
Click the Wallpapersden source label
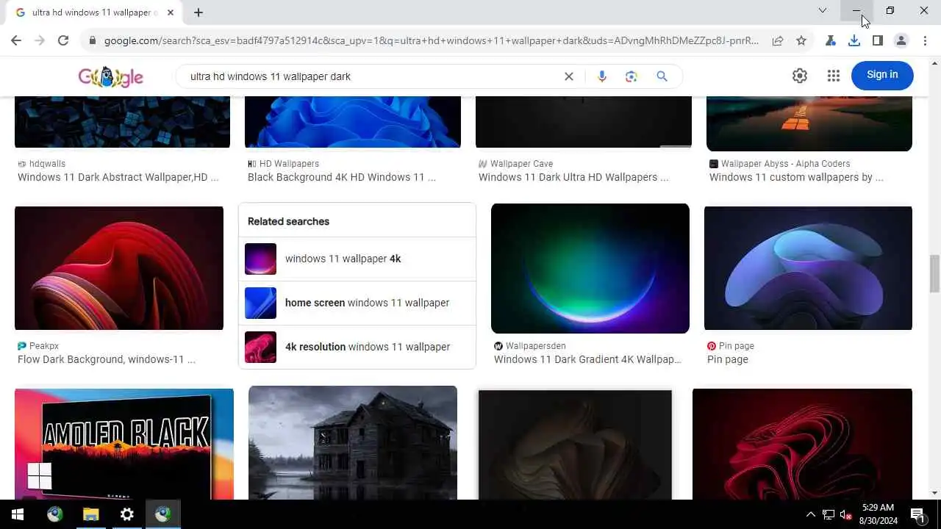(x=535, y=346)
